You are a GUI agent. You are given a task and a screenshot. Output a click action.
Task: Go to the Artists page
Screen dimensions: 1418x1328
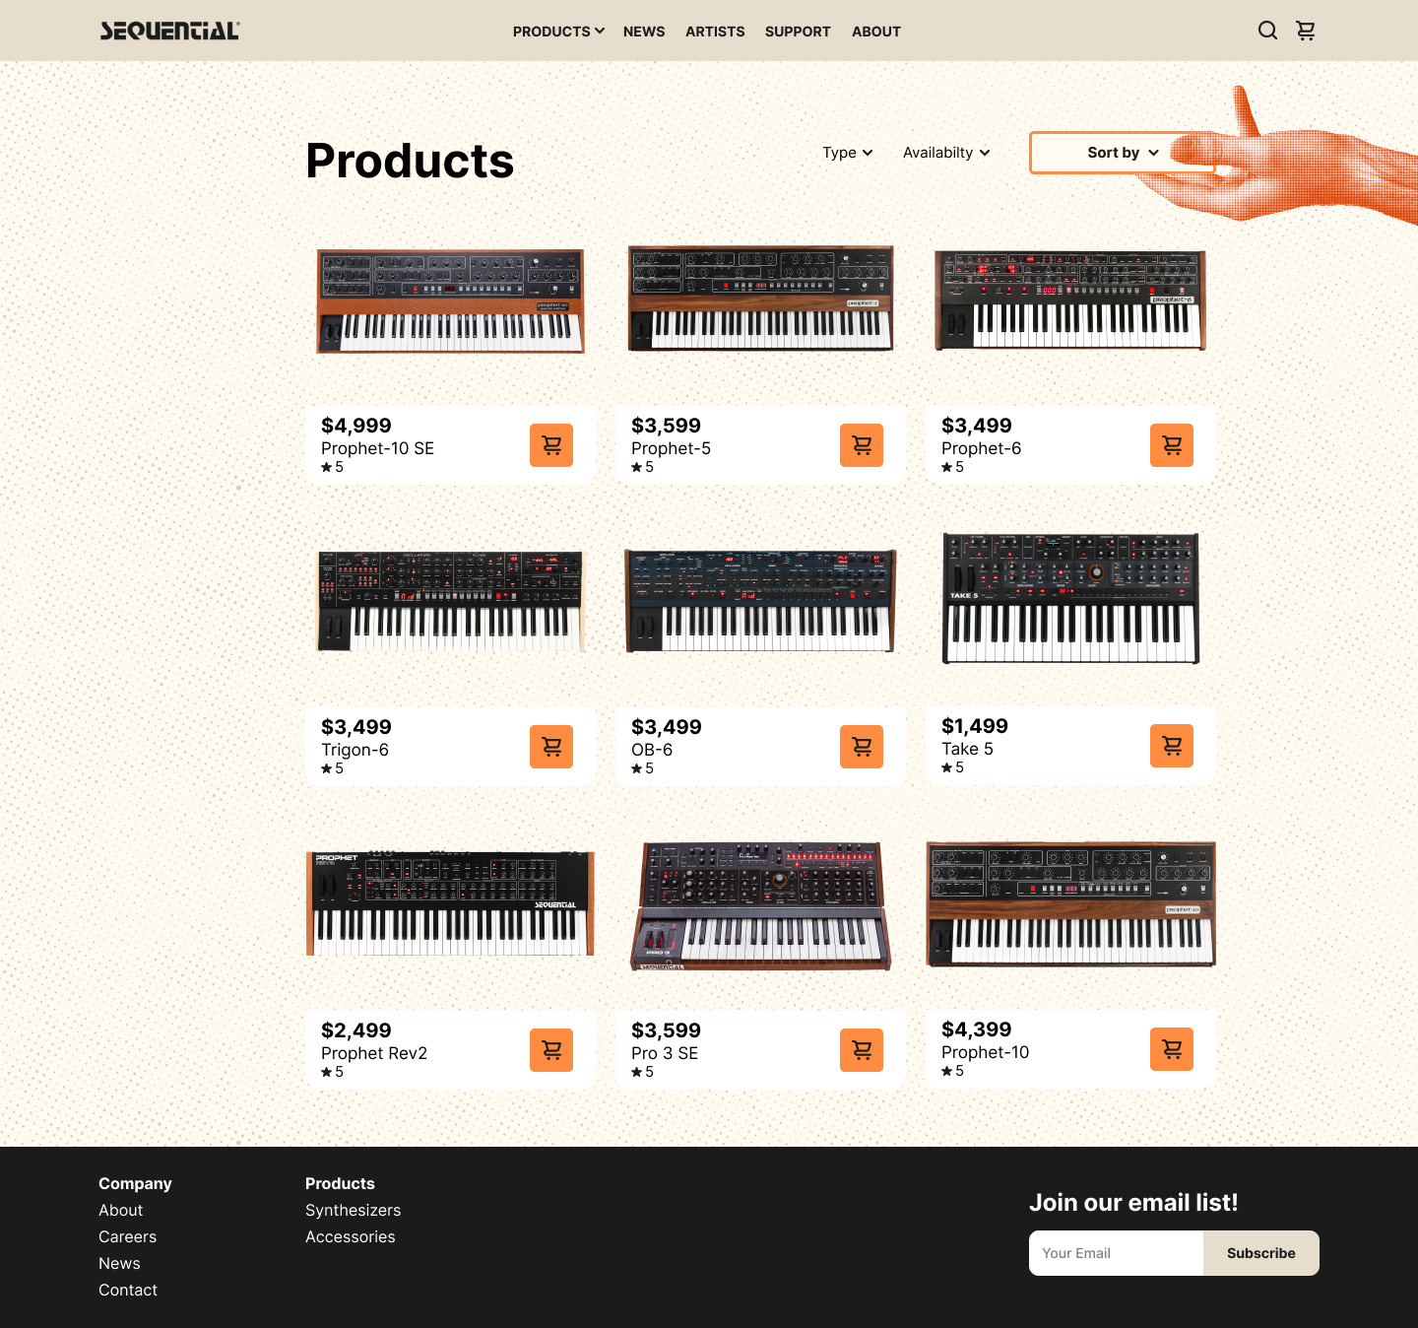(715, 32)
